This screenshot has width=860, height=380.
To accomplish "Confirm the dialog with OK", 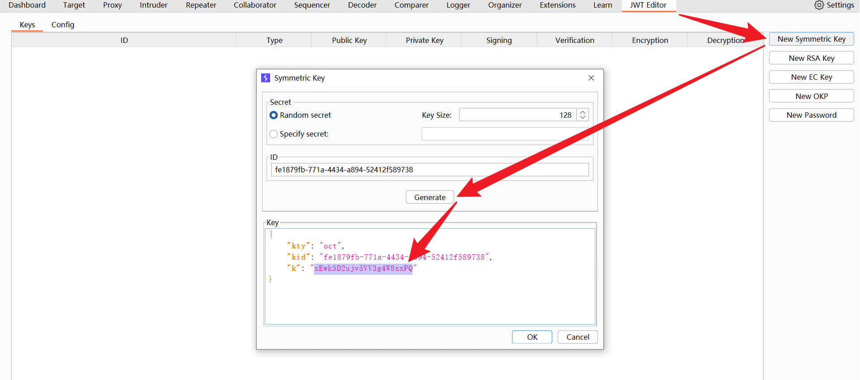I will click(x=532, y=337).
